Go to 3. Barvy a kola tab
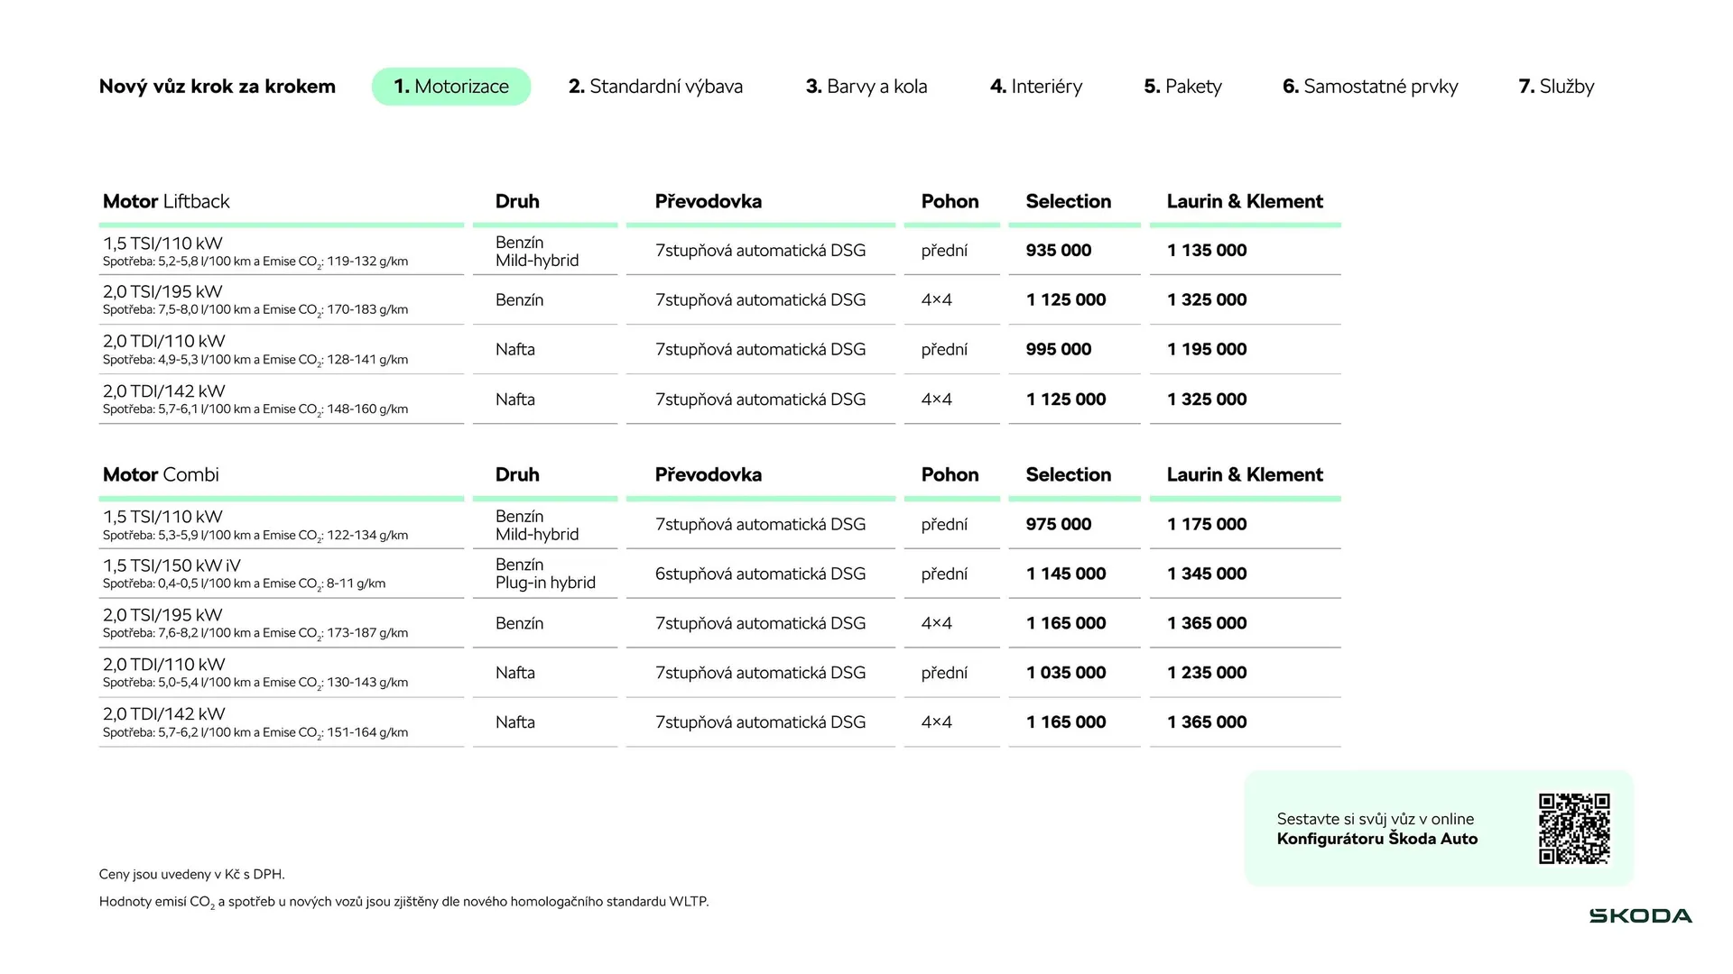The width and height of the screenshot is (1733, 974). 866,87
